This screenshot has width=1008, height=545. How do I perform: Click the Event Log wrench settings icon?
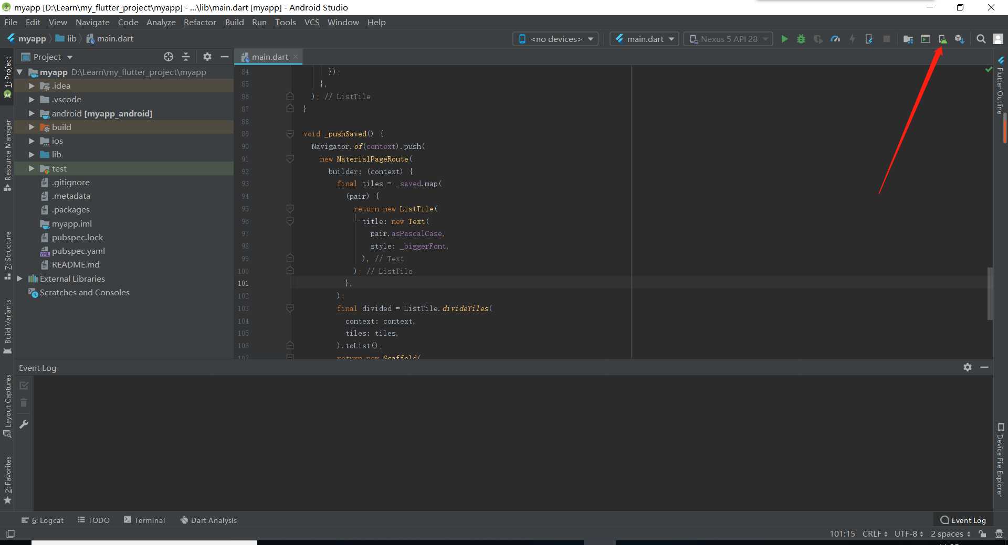pos(24,424)
